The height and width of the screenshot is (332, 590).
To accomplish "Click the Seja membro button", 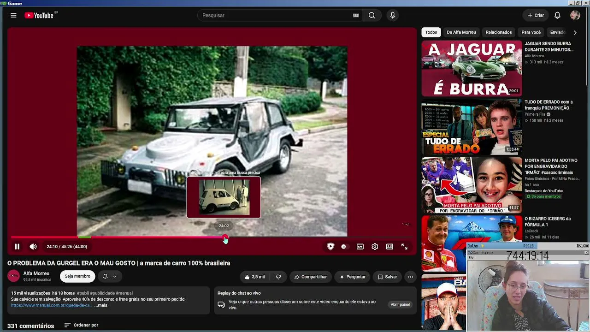I will pos(77,276).
